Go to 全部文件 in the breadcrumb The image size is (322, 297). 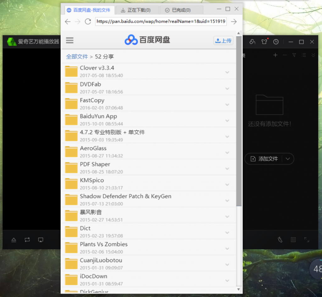[x=77, y=57]
